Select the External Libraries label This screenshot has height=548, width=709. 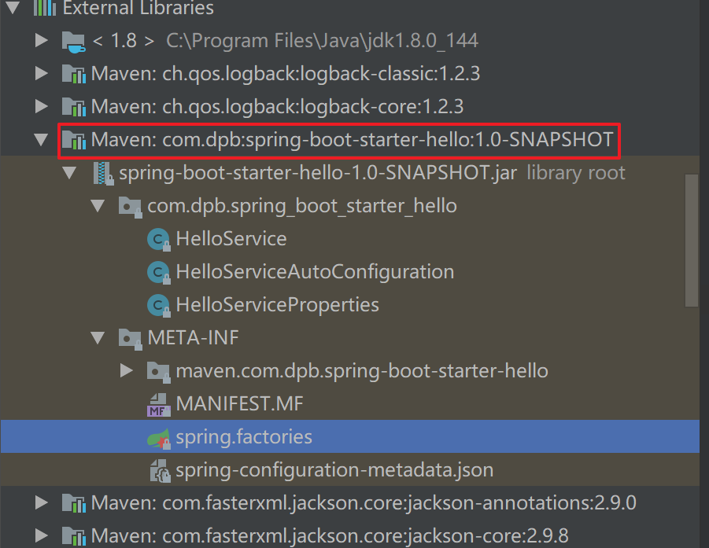click(x=138, y=7)
